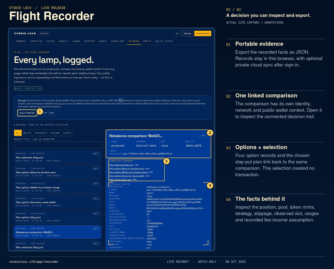This screenshot has height=269, width=334.
Task: Open connected evidence link Plan selected: Stay put
Action: [122, 165]
